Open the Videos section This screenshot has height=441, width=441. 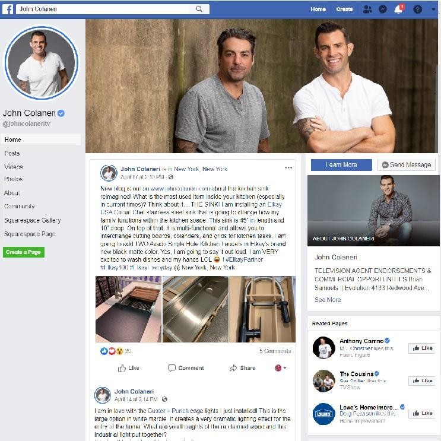[x=13, y=167]
